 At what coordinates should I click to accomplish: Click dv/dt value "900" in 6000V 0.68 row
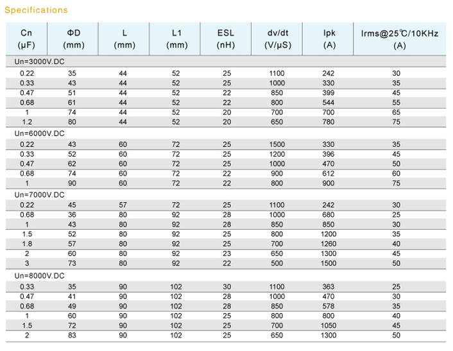[277, 173]
